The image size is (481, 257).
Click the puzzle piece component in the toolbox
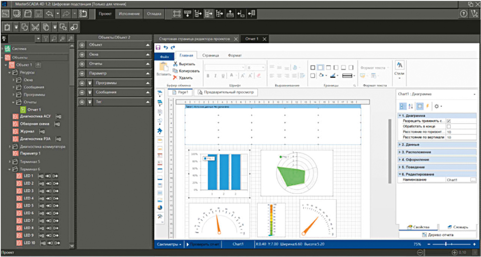pyautogui.click(x=160, y=131)
